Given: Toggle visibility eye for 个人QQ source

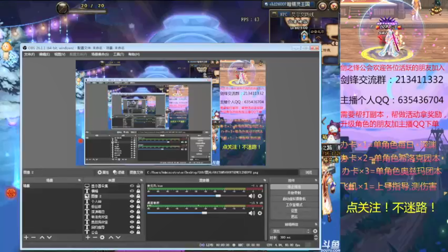Looking at the screenshot, I should coord(132,202).
